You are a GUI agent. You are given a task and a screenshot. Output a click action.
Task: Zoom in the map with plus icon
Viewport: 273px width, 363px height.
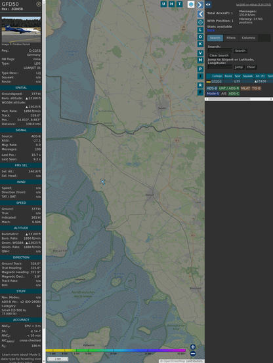click(x=193, y=347)
